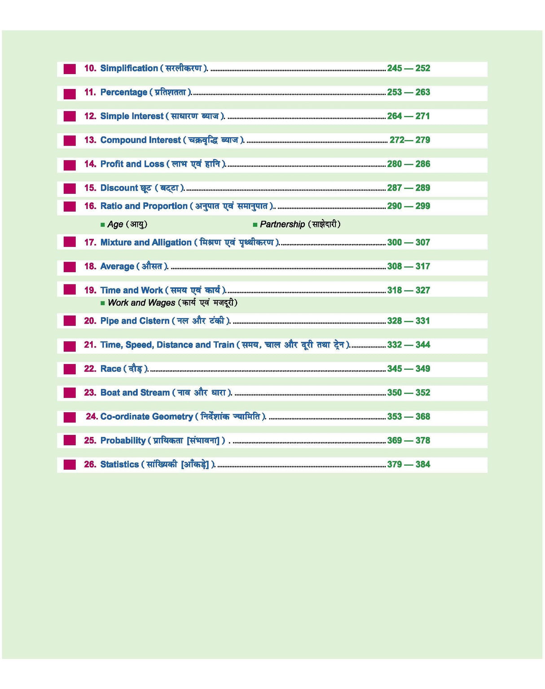Click the magenta square next to Percentage
Screen dimensions: 545x689
coord(70,93)
